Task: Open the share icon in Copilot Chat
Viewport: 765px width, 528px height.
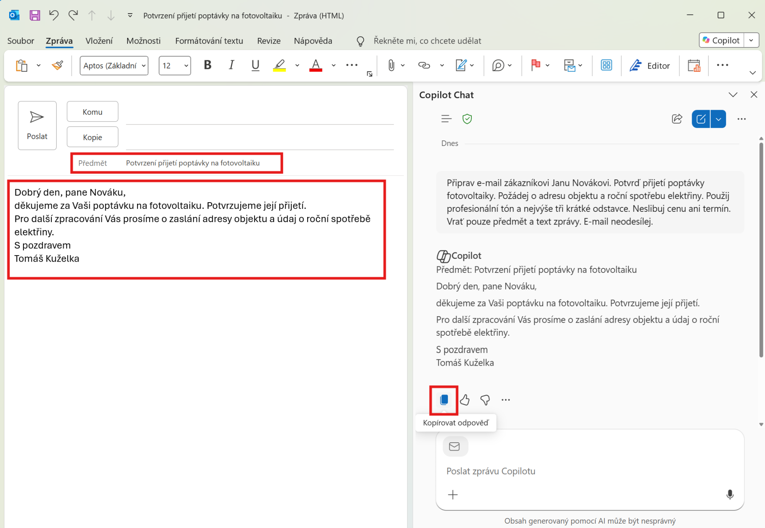Action: [x=677, y=119]
